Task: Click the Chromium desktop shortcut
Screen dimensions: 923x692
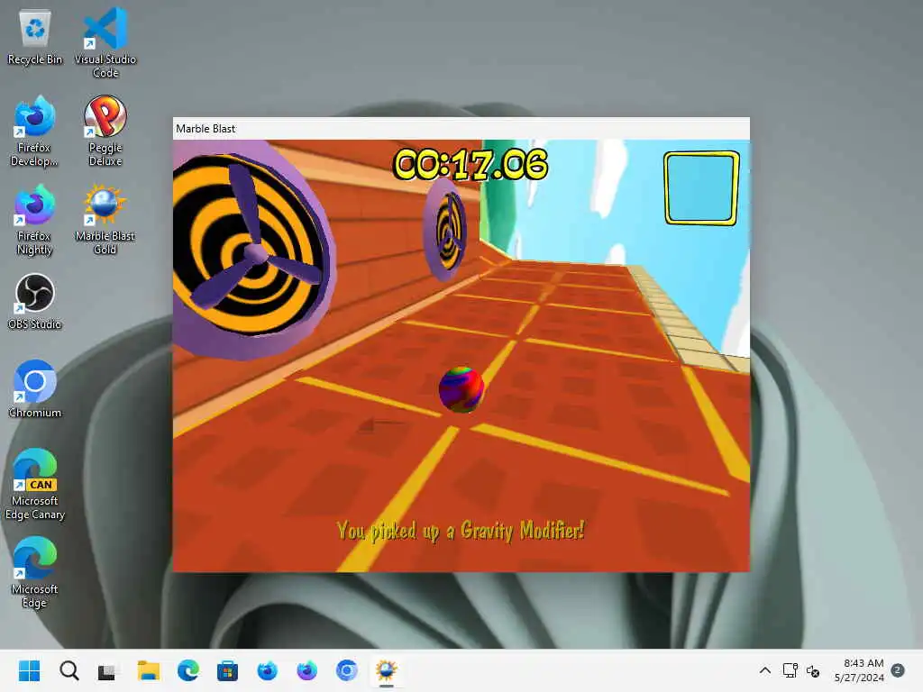Action: pos(35,389)
